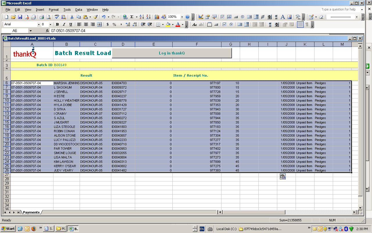Image resolution: width=372 pixels, height=233 pixels.
Task: Select the Erase Border eraser tool
Action: pos(321,17)
